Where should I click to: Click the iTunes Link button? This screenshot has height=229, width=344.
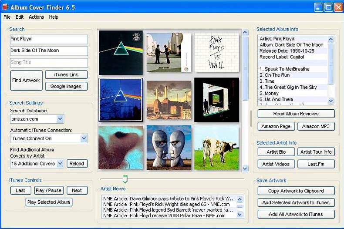point(66,74)
